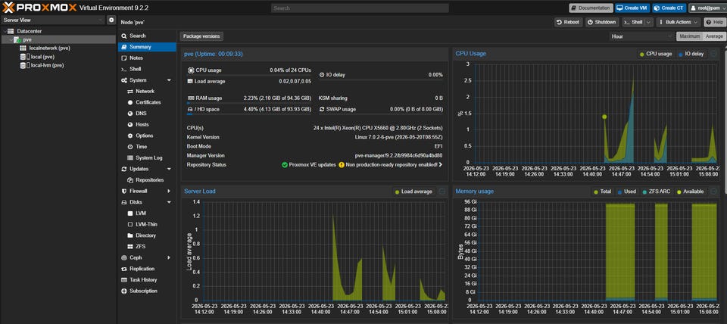Image resolution: width=727 pixels, height=324 pixels.
Task: Click HD space progress bar
Action: pos(249,114)
